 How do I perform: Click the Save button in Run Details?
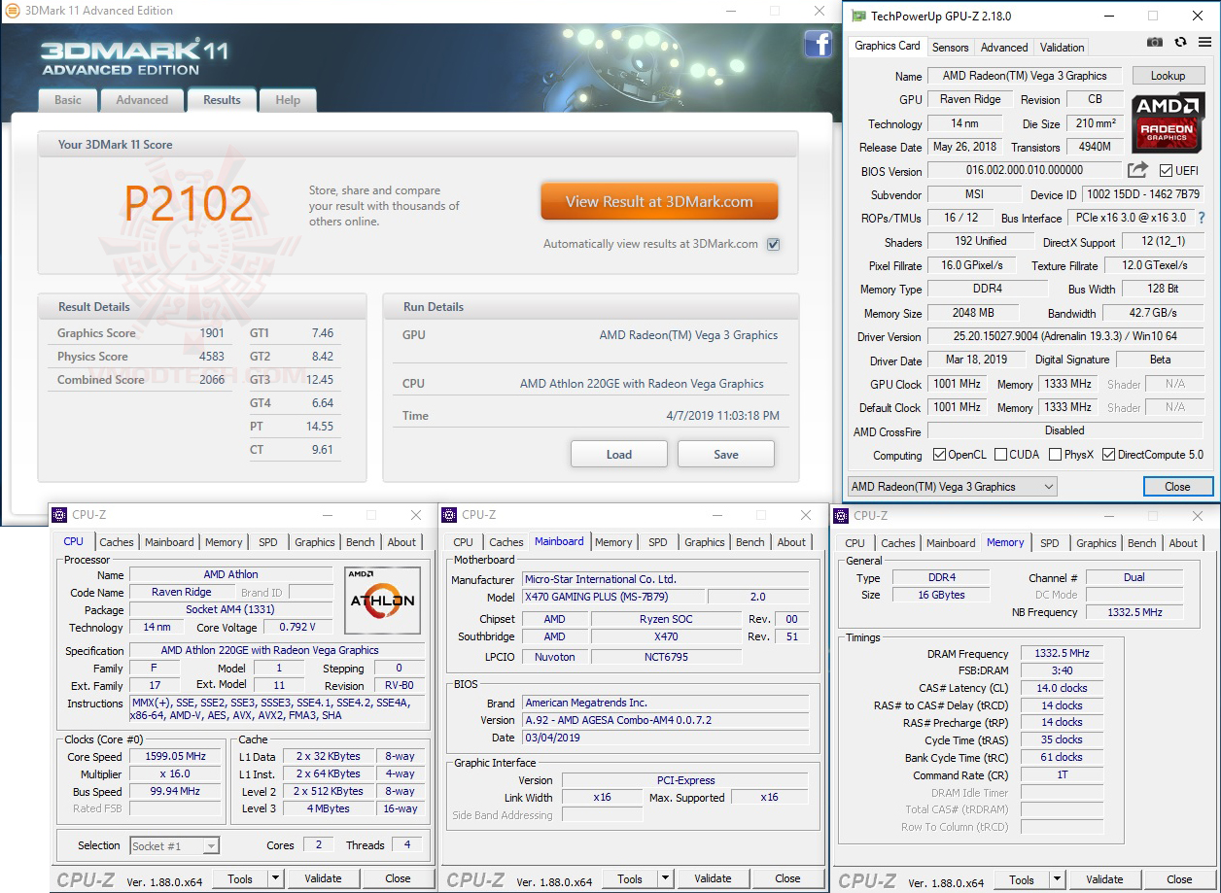[x=726, y=454]
